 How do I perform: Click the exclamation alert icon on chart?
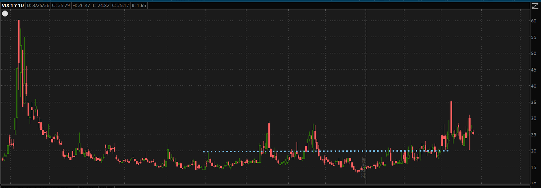click(5, 14)
